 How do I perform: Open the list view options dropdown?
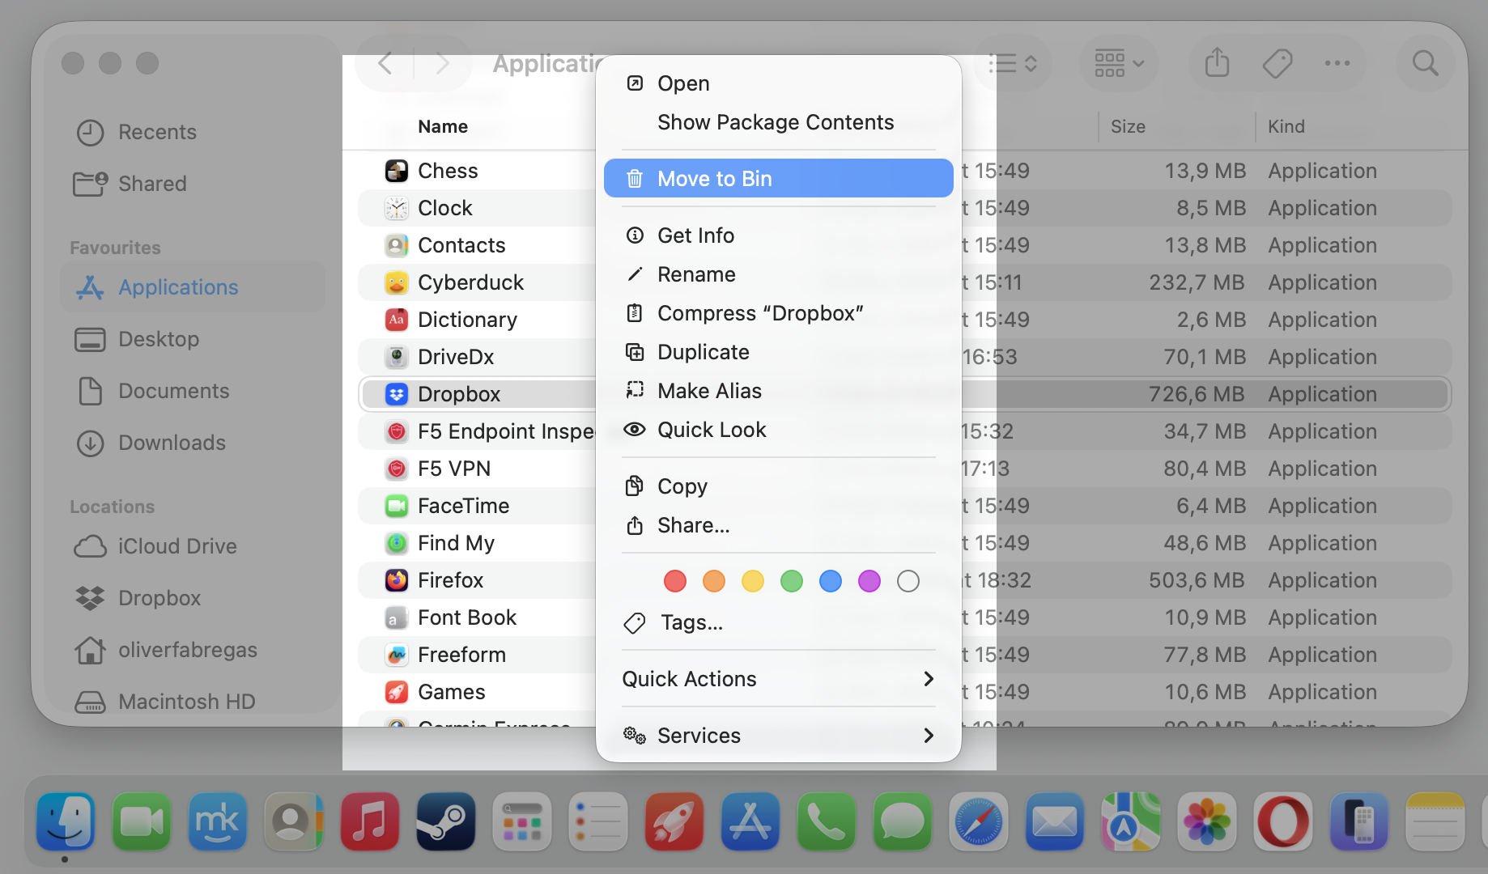click(x=1013, y=63)
